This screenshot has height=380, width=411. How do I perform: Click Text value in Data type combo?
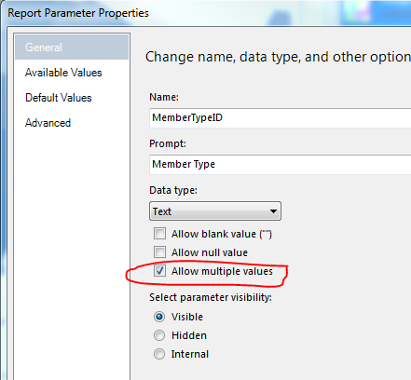162,211
